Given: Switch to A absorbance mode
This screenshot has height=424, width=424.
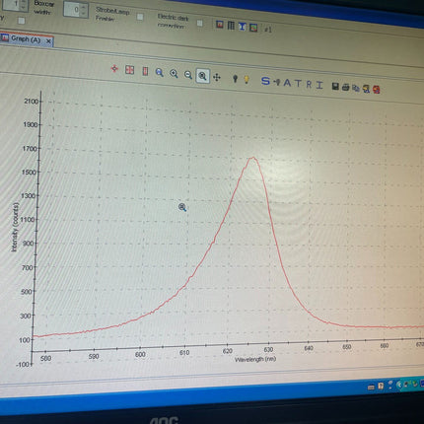Looking at the screenshot, I should point(287,82).
